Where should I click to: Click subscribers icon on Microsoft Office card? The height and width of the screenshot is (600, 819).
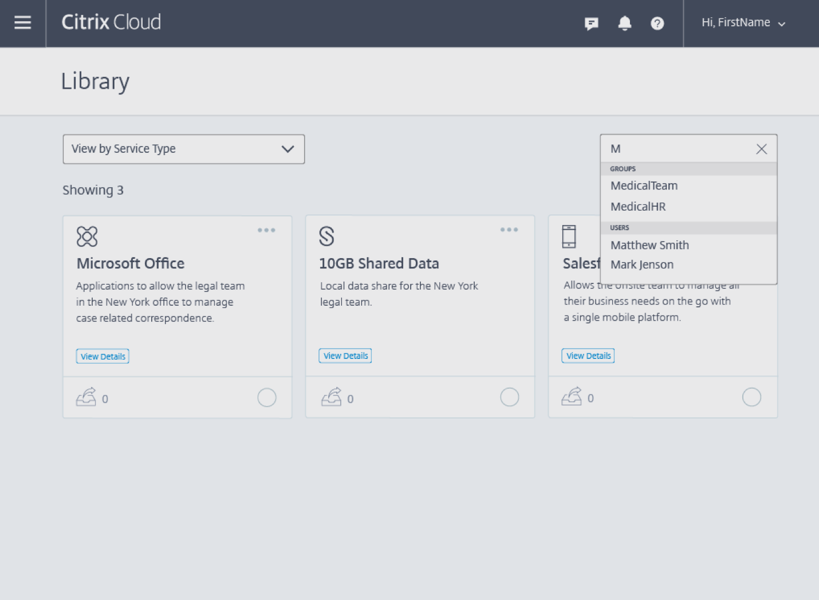86,397
